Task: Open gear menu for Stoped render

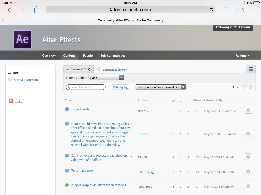Action: (x=248, y=110)
